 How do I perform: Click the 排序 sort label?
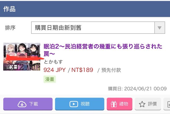coord(10,28)
